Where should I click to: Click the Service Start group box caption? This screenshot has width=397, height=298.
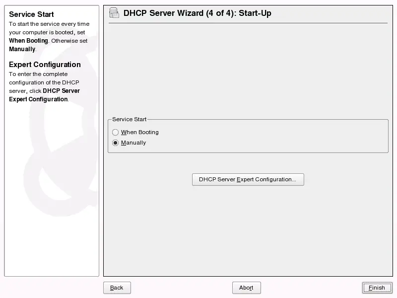tap(130, 119)
